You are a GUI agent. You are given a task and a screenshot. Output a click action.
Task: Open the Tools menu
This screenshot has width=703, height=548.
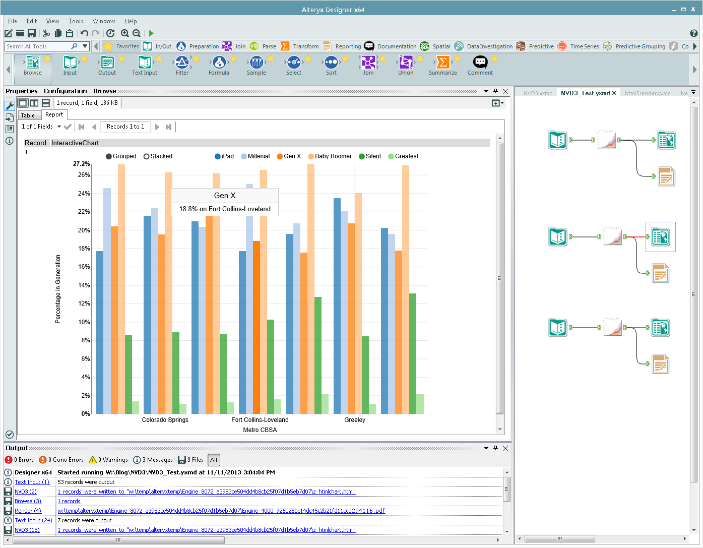pyautogui.click(x=76, y=21)
